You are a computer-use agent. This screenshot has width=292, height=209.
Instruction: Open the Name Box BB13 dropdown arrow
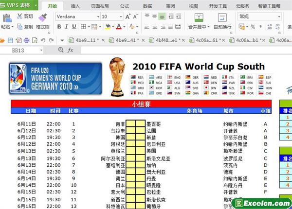41,50
